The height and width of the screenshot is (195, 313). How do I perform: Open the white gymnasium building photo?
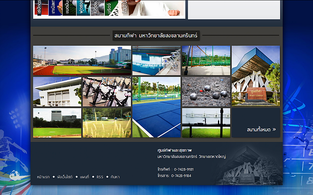tap(57, 92)
